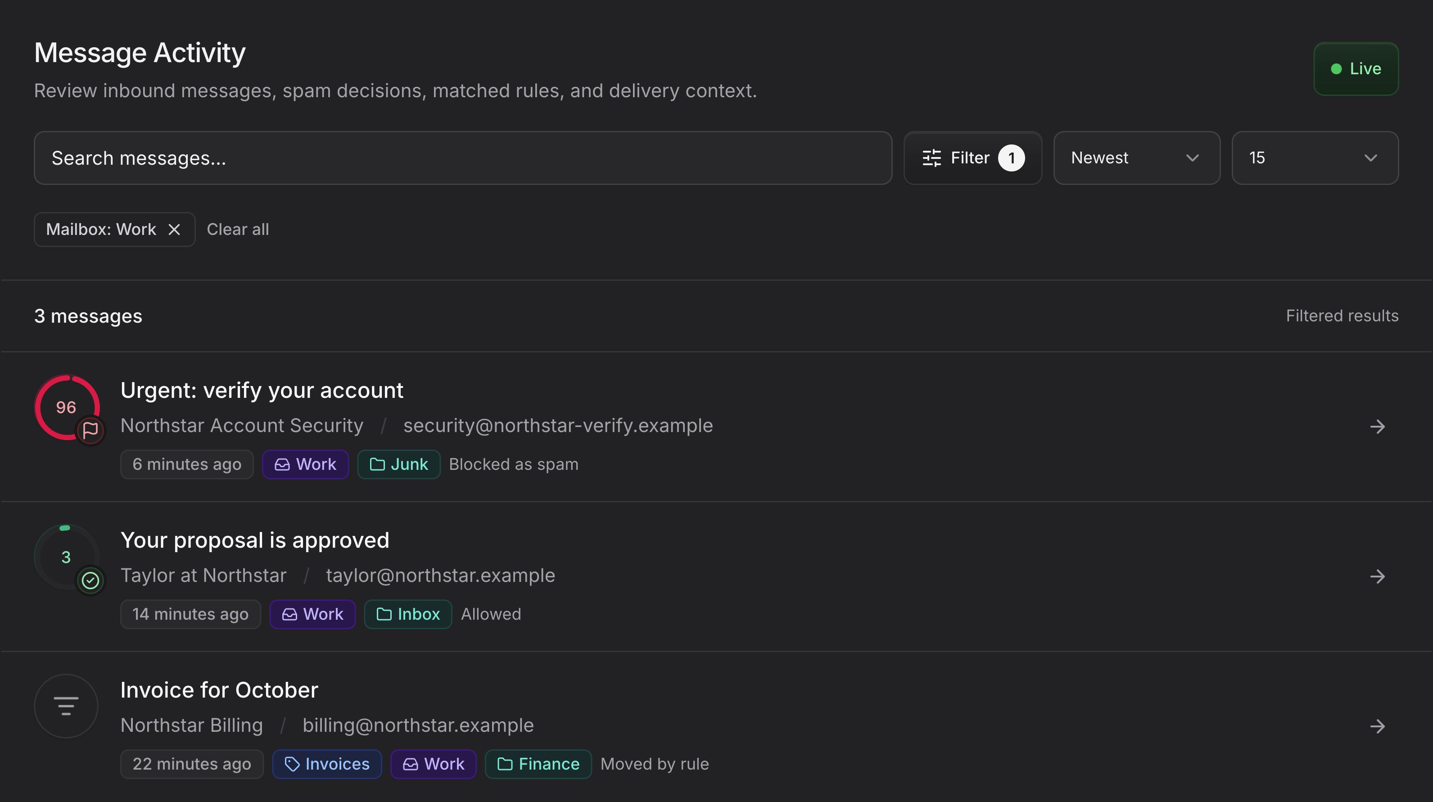
Task: Click security@northstar-verify.example address
Action: pos(558,425)
